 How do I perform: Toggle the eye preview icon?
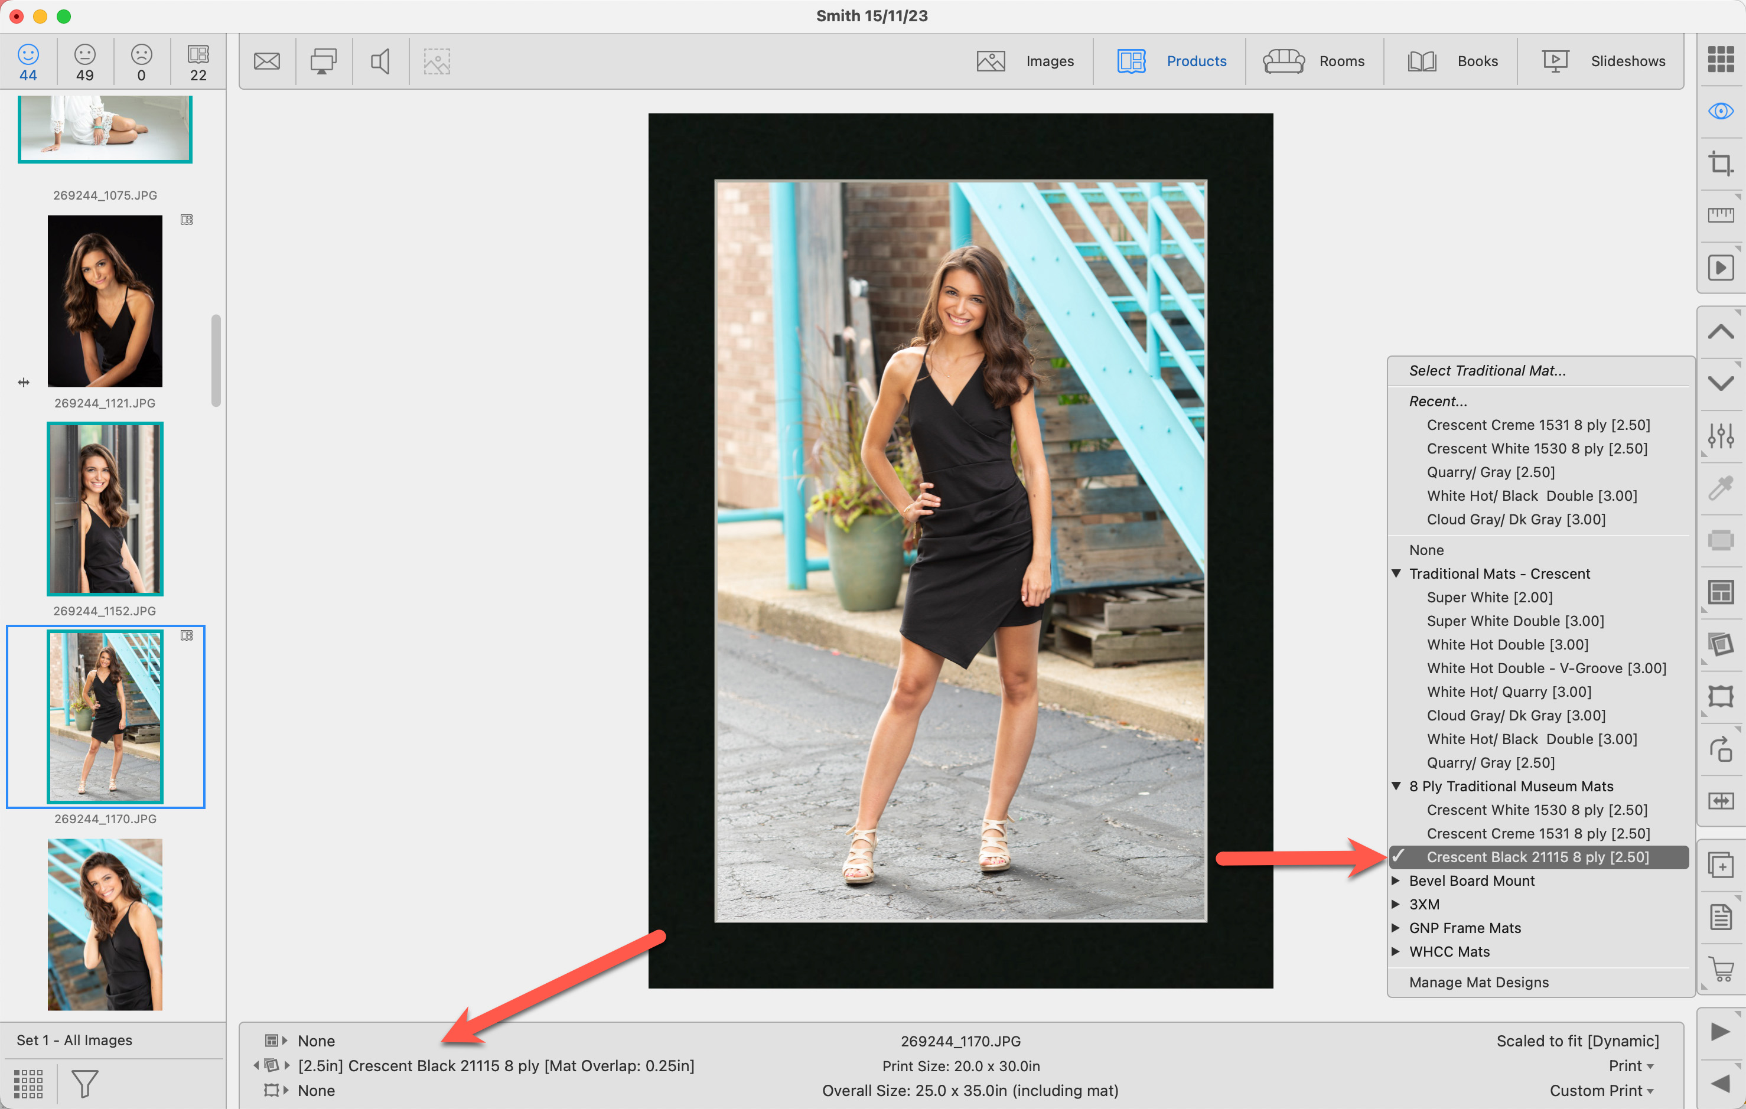[x=1720, y=111]
